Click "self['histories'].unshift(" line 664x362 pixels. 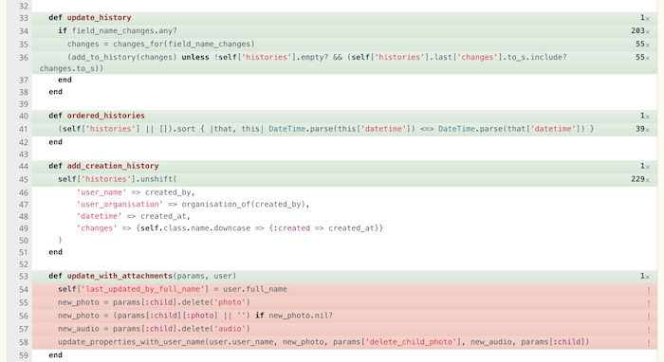click(x=344, y=179)
